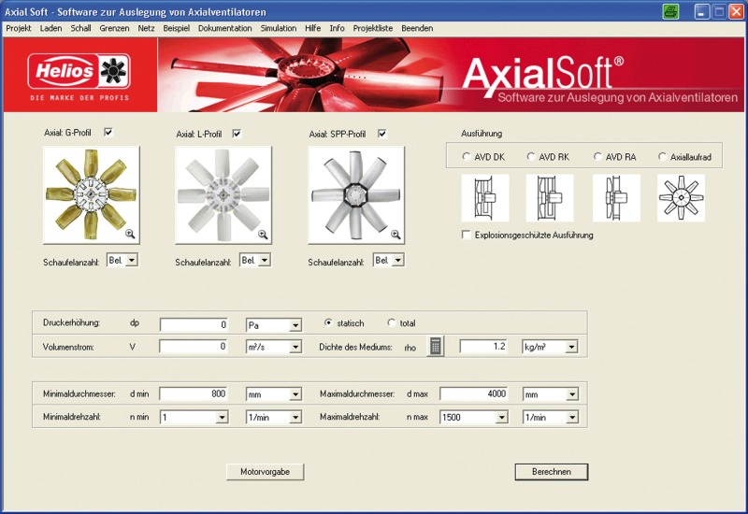
Task: Open the Hilfe menu
Action: (312, 28)
